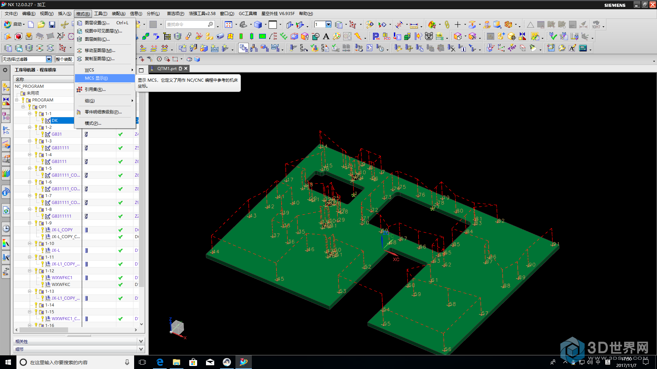Expand the 相关性 panel
The image size is (657, 369).
click(141, 341)
